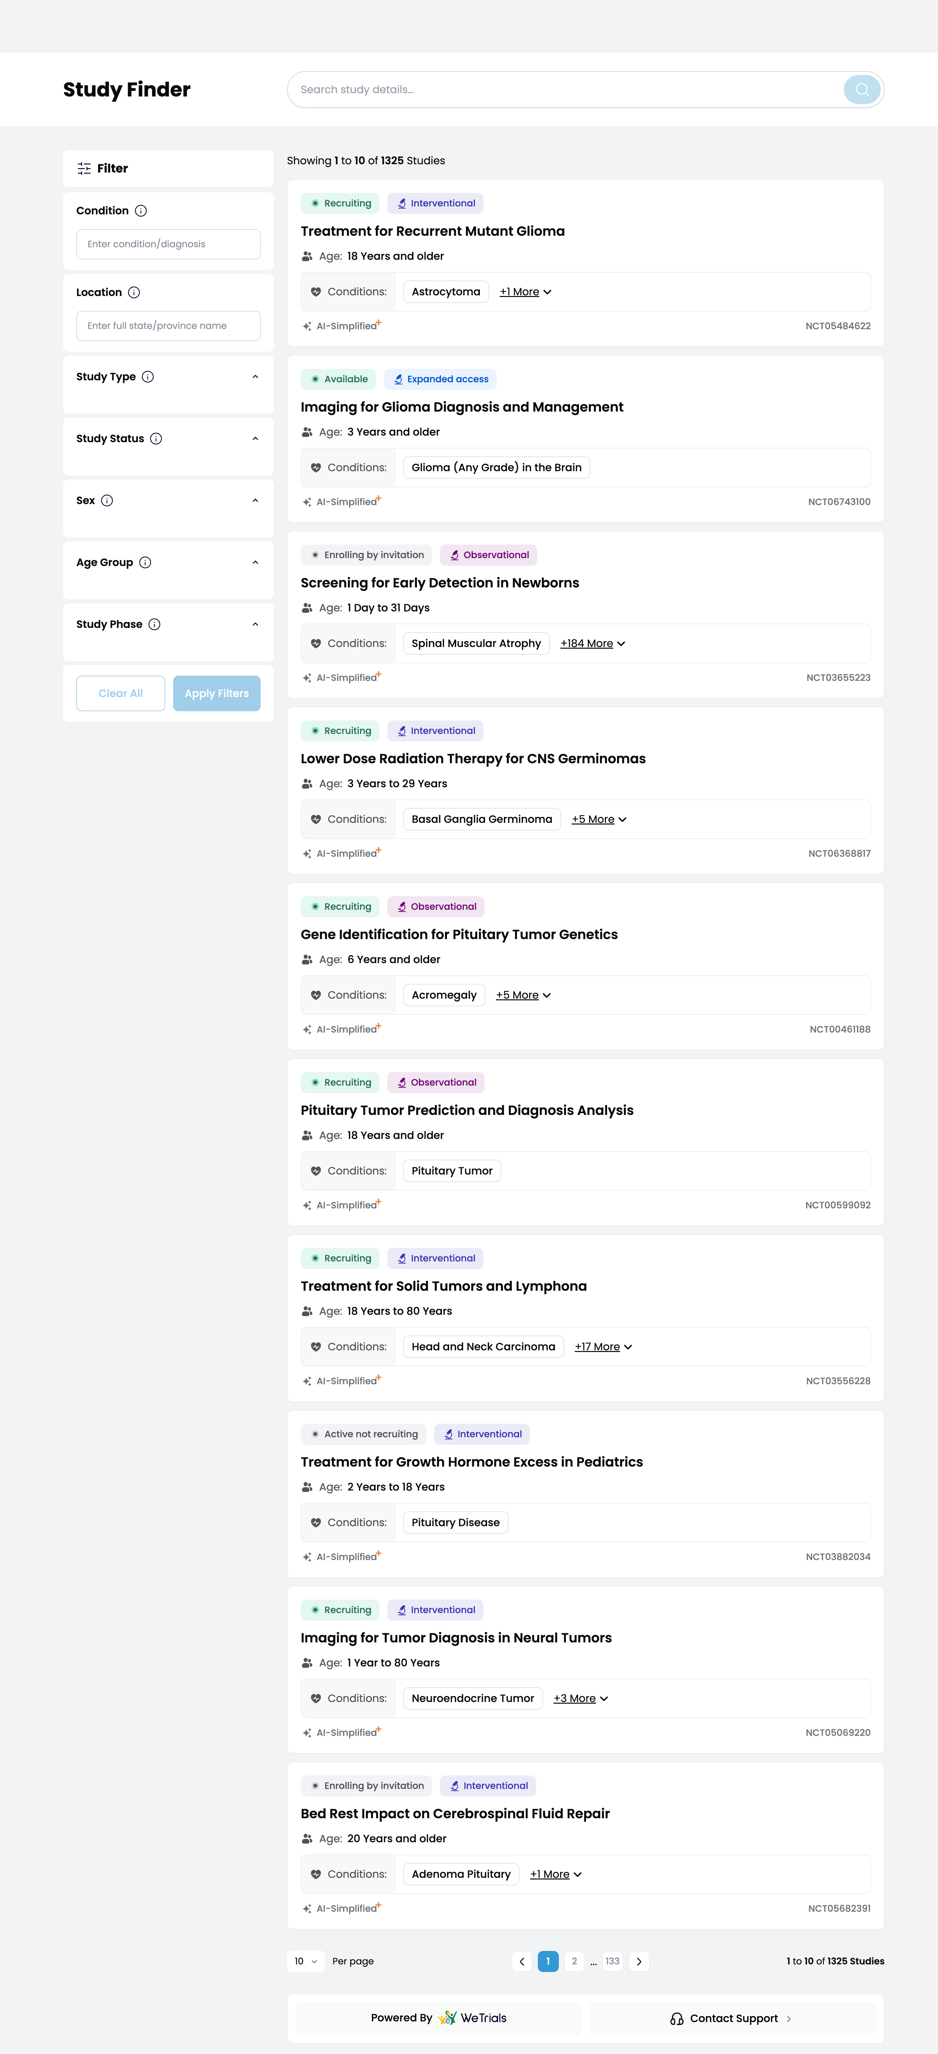Focus the Enter condition/diagnosis input field
This screenshot has height=2054, width=938.
coord(168,244)
